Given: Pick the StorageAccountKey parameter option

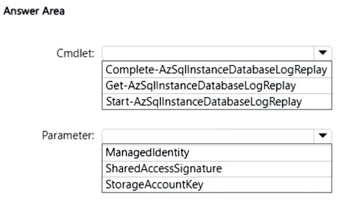Looking at the screenshot, I should 217,185.
